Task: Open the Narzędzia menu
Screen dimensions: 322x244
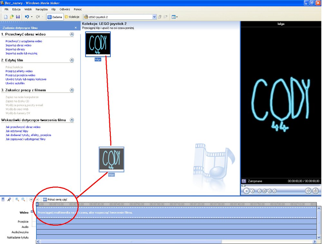Action: coord(42,9)
